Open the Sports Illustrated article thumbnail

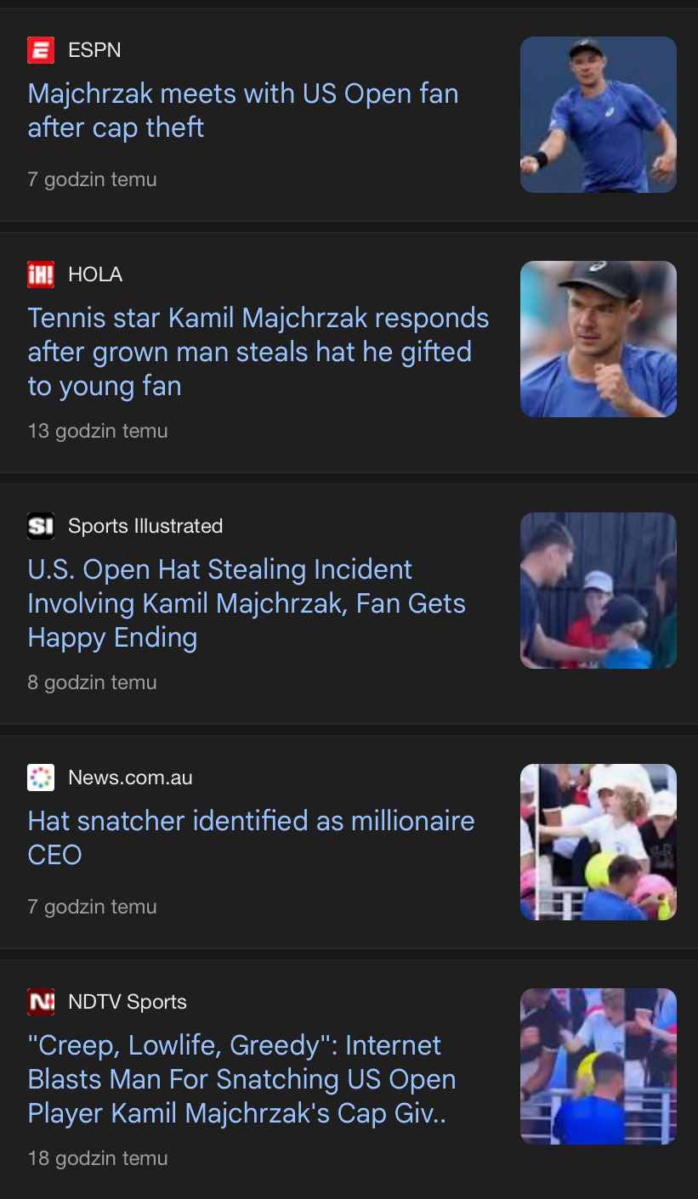tap(598, 591)
